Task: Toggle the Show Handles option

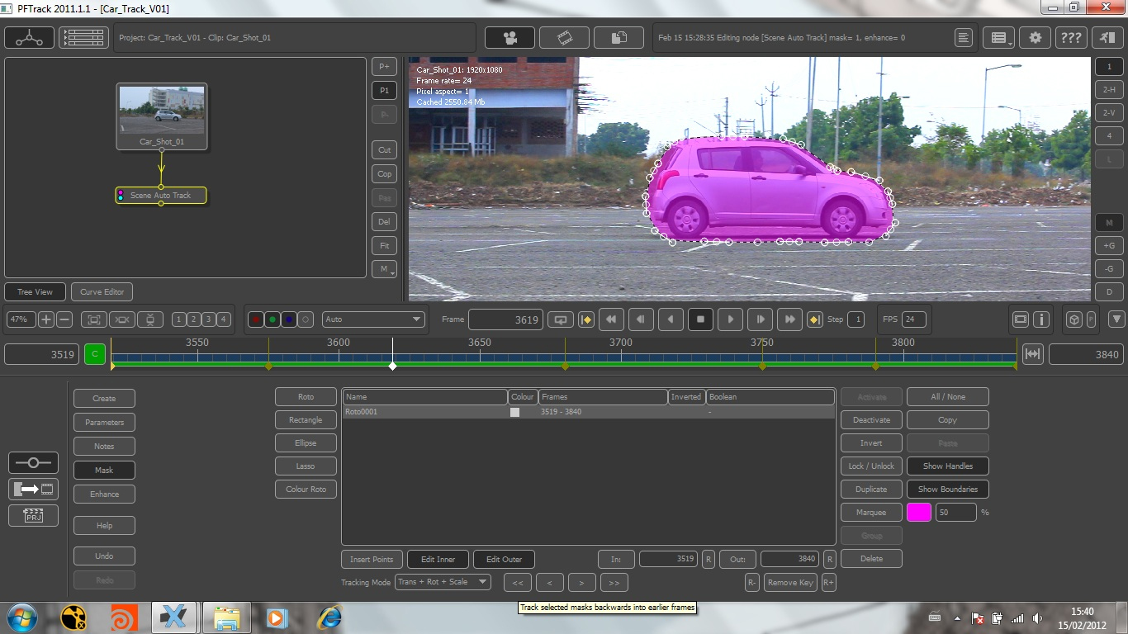Action: pos(947,466)
